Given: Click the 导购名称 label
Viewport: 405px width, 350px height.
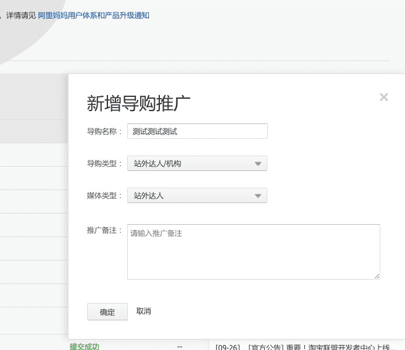Looking at the screenshot, I should point(104,131).
